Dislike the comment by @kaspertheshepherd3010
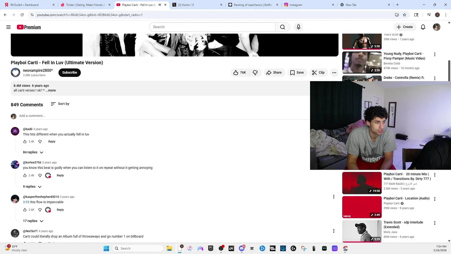 click(40, 210)
